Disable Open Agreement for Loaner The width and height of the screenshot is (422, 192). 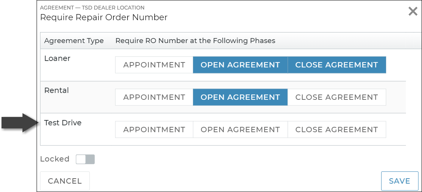pyautogui.click(x=240, y=65)
